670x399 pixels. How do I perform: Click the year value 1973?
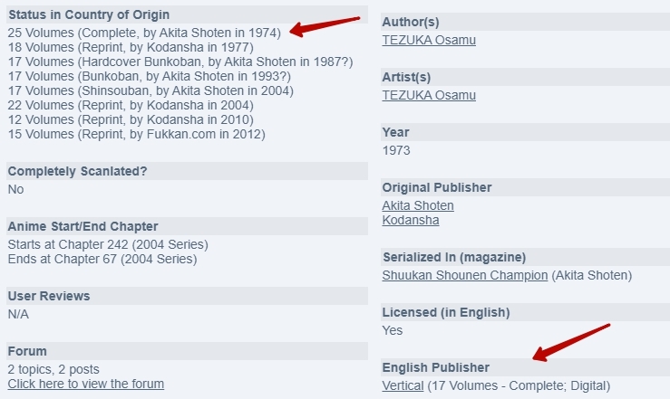397,150
